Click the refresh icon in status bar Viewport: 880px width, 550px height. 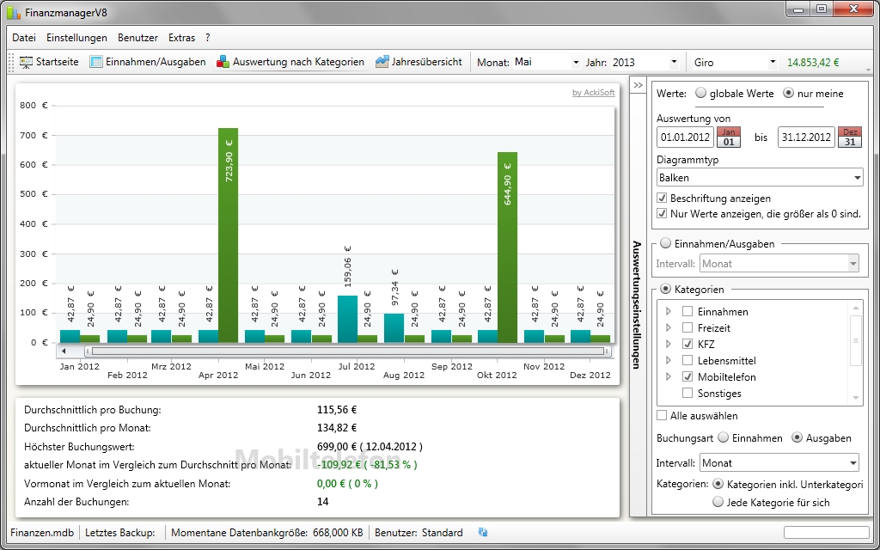(483, 532)
